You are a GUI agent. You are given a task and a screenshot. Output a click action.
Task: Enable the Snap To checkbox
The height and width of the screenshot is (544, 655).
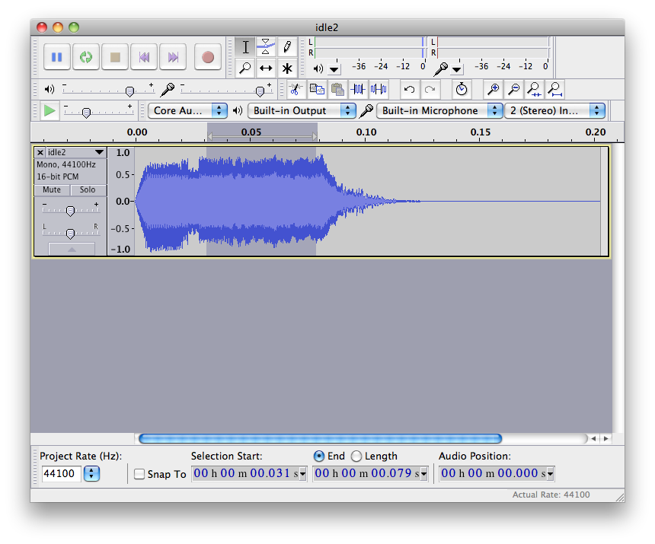click(x=139, y=475)
